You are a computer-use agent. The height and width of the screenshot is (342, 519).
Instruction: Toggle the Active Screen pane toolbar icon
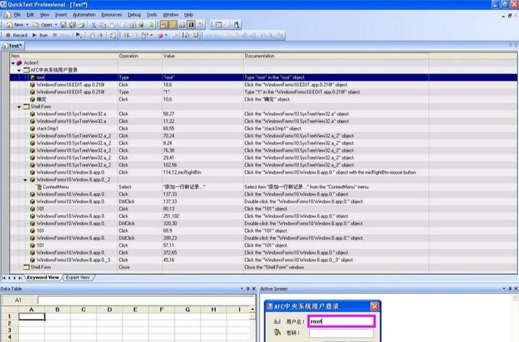click(164, 25)
